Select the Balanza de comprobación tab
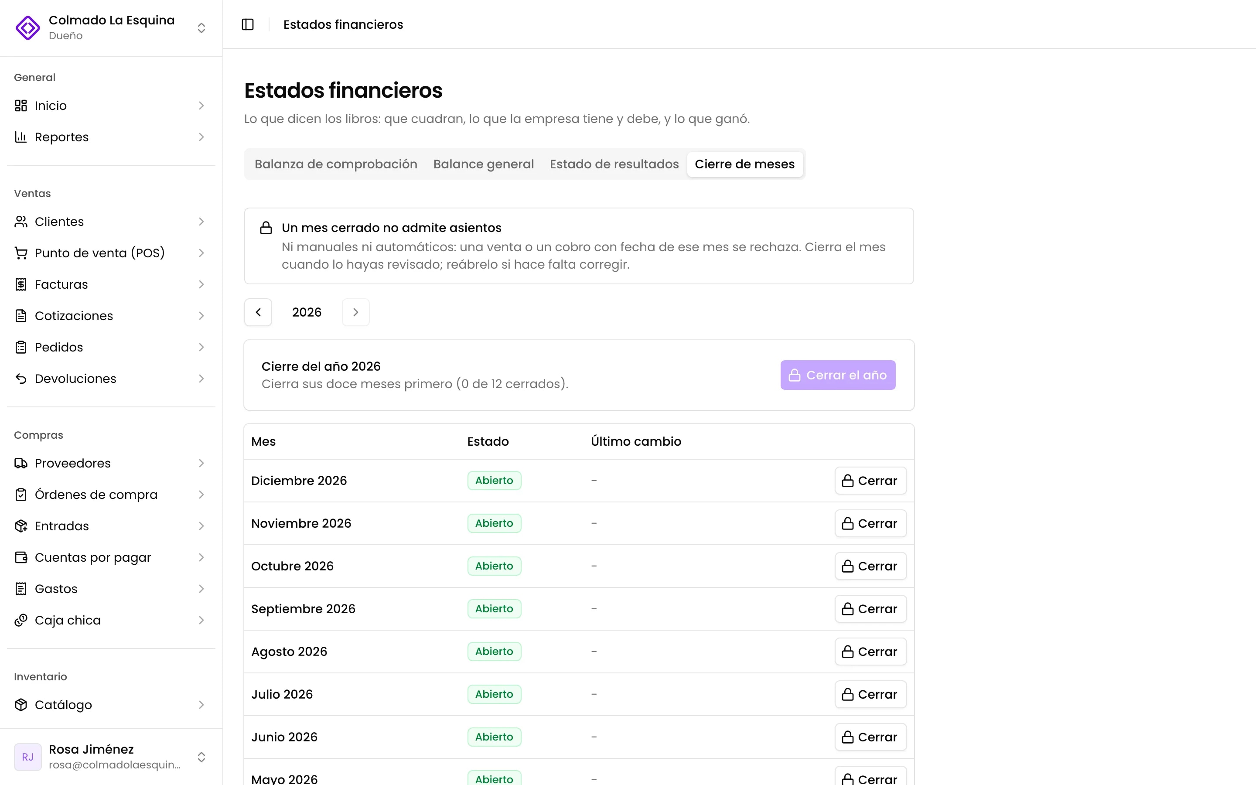 (x=336, y=164)
